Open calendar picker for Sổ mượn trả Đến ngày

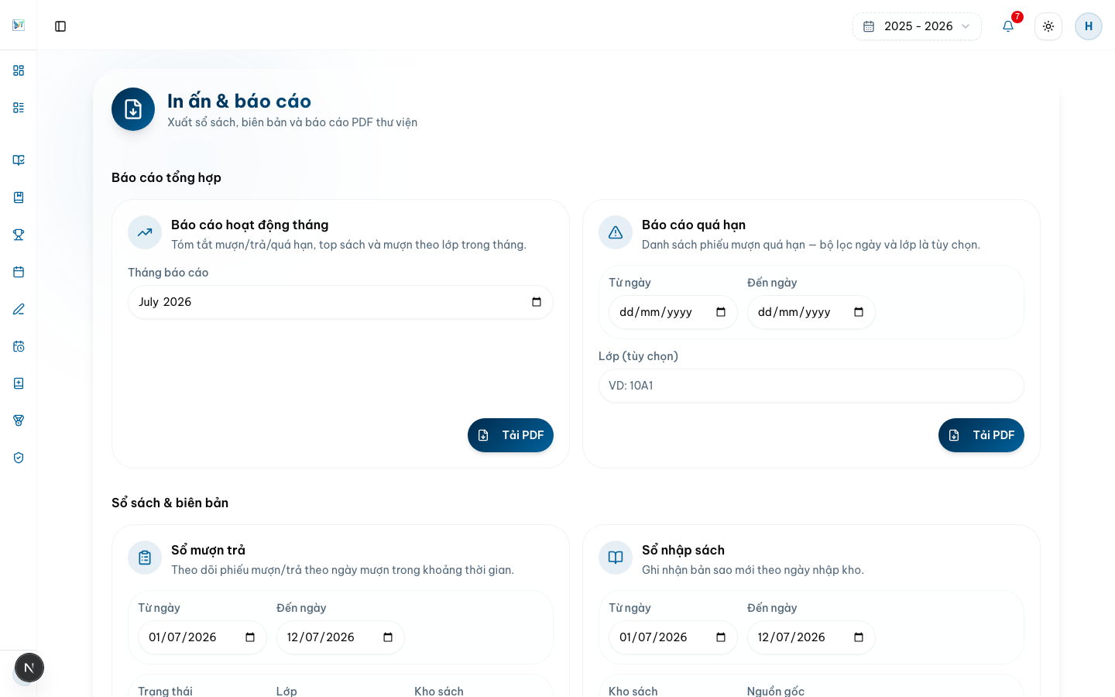pyautogui.click(x=388, y=637)
